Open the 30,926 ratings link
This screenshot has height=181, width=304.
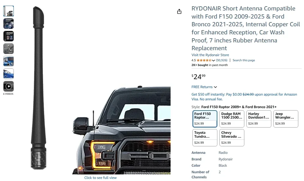222,60
